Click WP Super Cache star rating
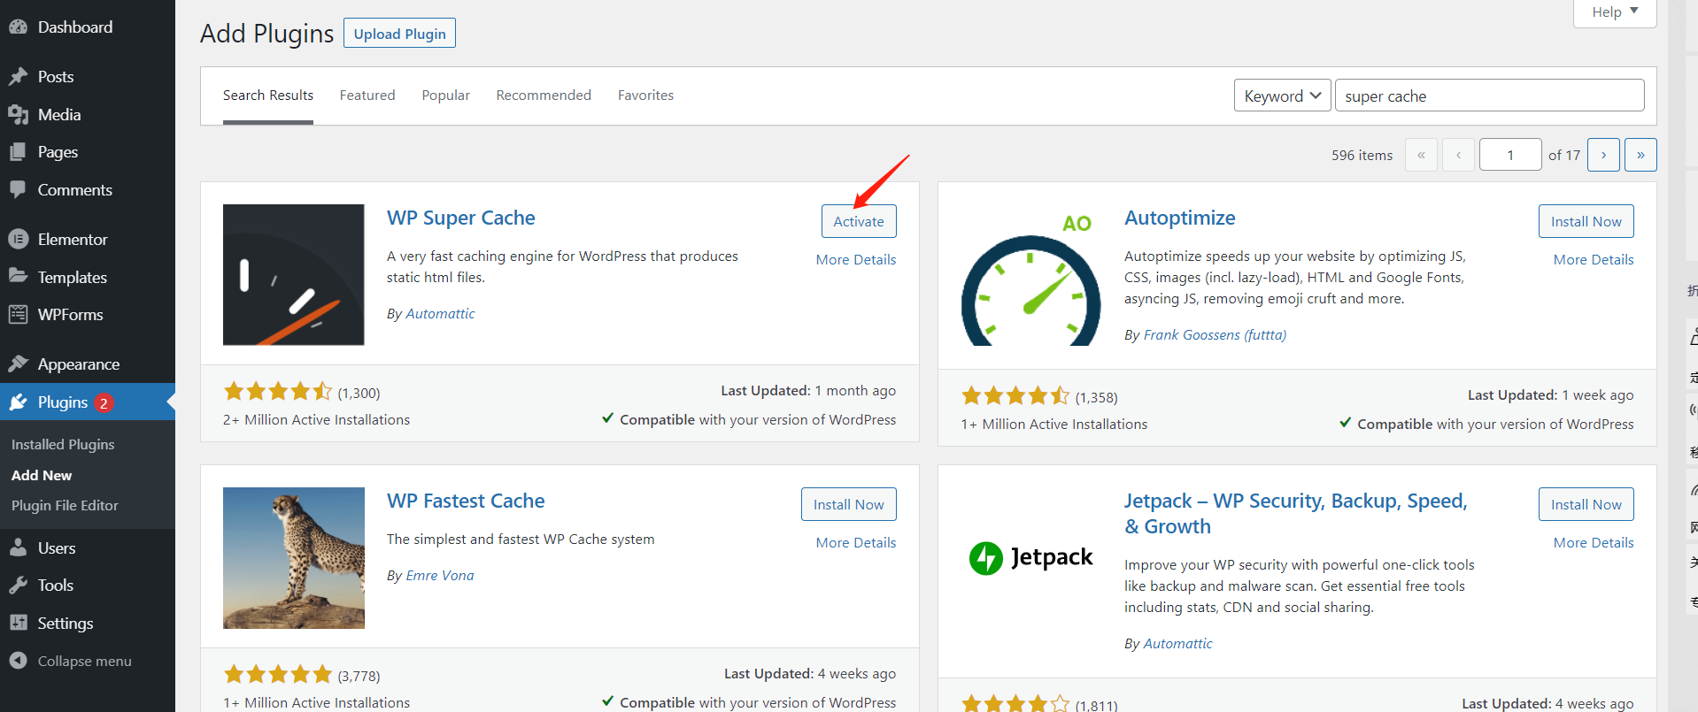This screenshot has height=712, width=1698. (278, 391)
